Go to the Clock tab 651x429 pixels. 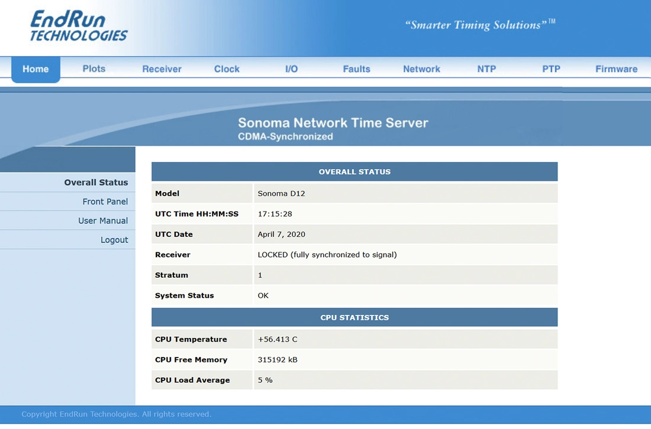click(x=227, y=69)
